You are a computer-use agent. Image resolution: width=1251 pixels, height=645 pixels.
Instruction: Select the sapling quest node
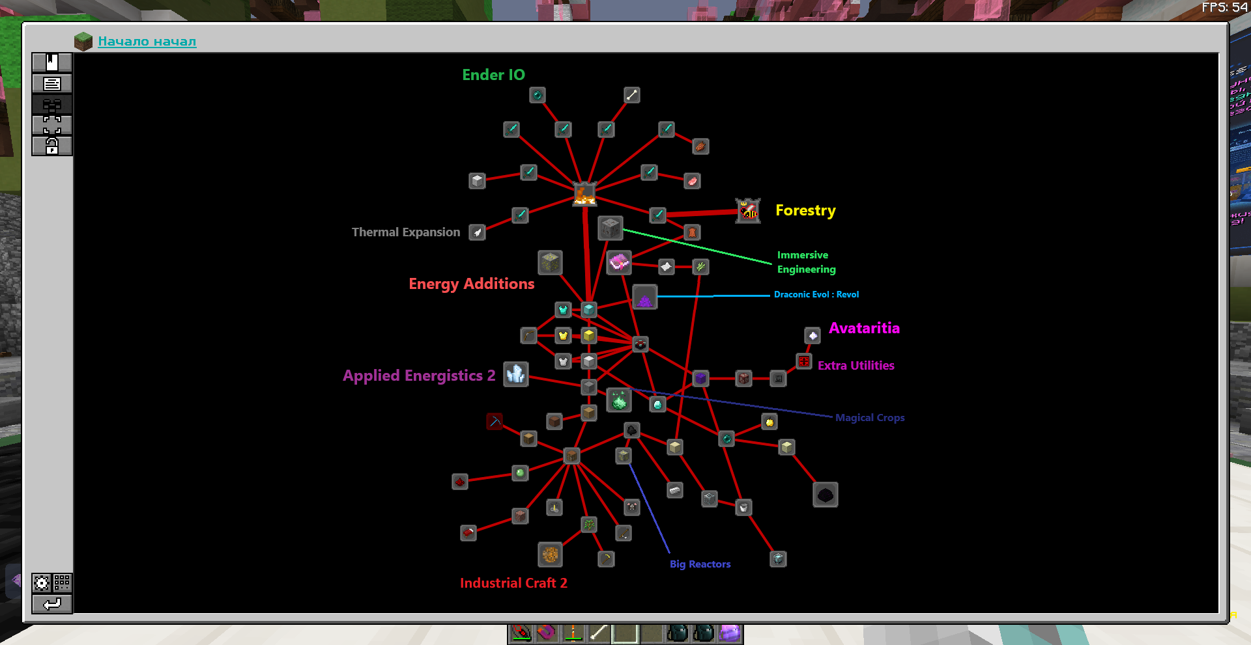pyautogui.click(x=589, y=525)
